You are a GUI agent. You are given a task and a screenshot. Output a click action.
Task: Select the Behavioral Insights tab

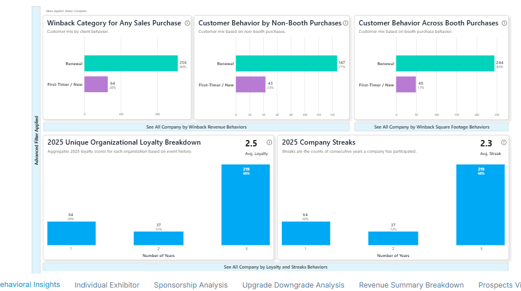point(30,285)
